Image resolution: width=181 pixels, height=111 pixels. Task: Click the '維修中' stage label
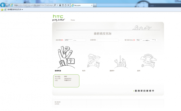coord(112,71)
